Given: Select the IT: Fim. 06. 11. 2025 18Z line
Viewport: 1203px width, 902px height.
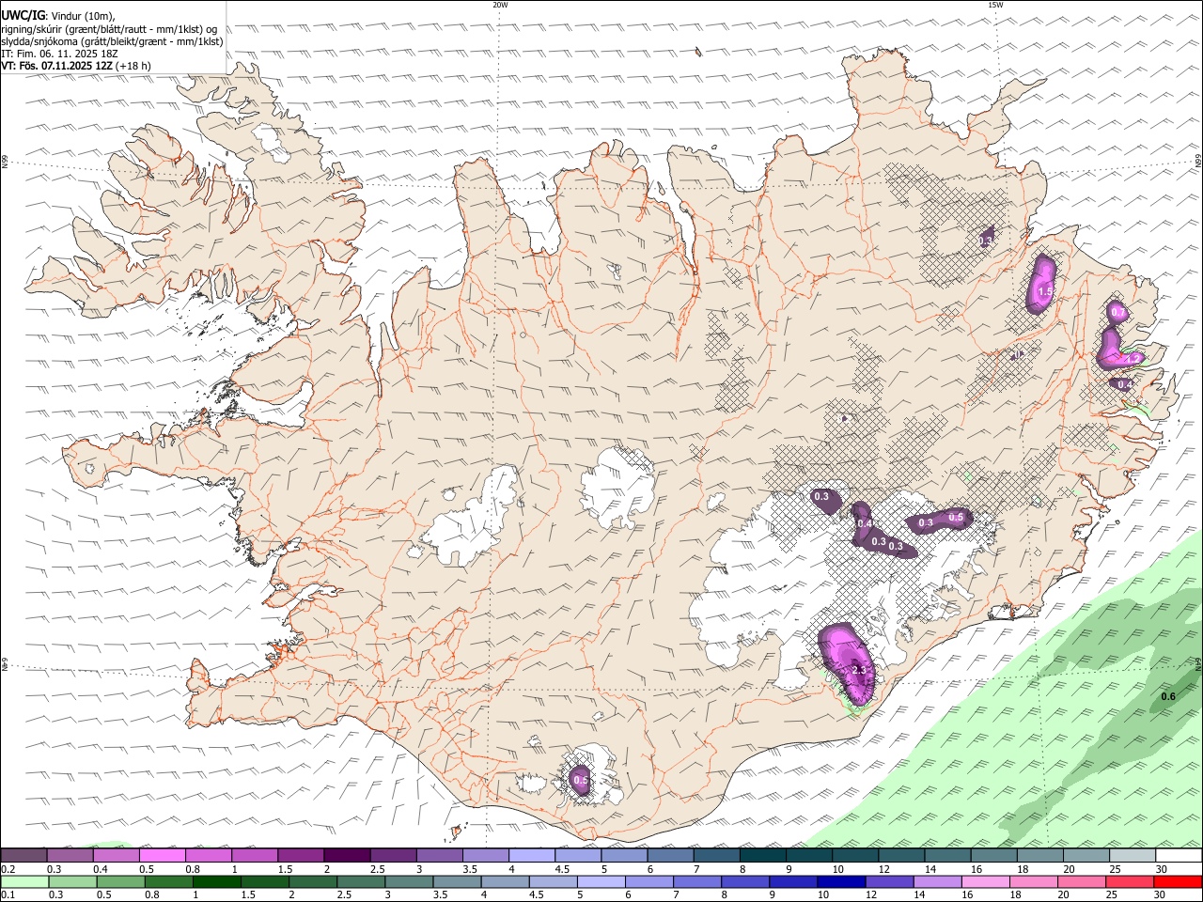Looking at the screenshot, I should tap(57, 54).
